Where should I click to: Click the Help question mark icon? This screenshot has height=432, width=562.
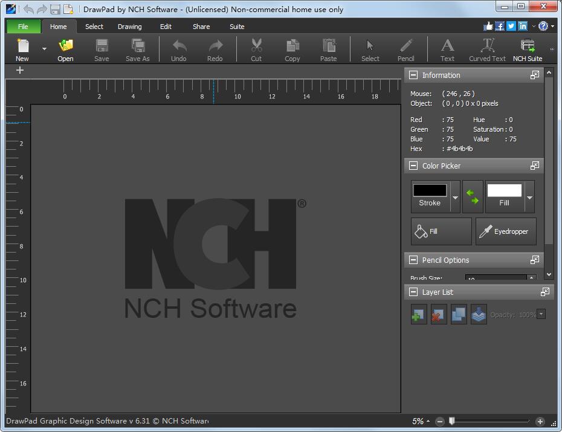(543, 26)
